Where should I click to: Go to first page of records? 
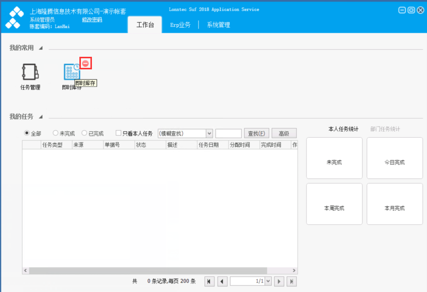[x=209, y=281]
